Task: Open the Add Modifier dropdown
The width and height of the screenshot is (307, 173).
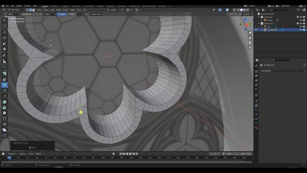Action: 283,71
